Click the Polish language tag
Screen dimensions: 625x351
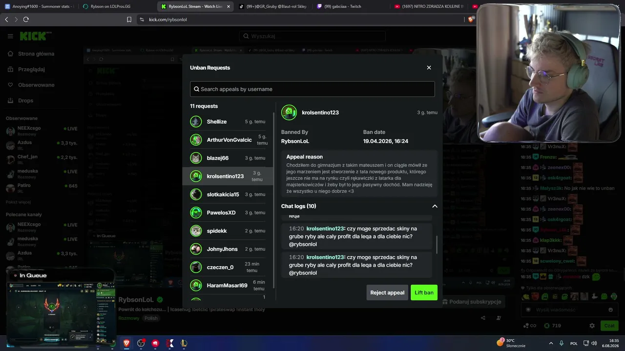point(151,318)
